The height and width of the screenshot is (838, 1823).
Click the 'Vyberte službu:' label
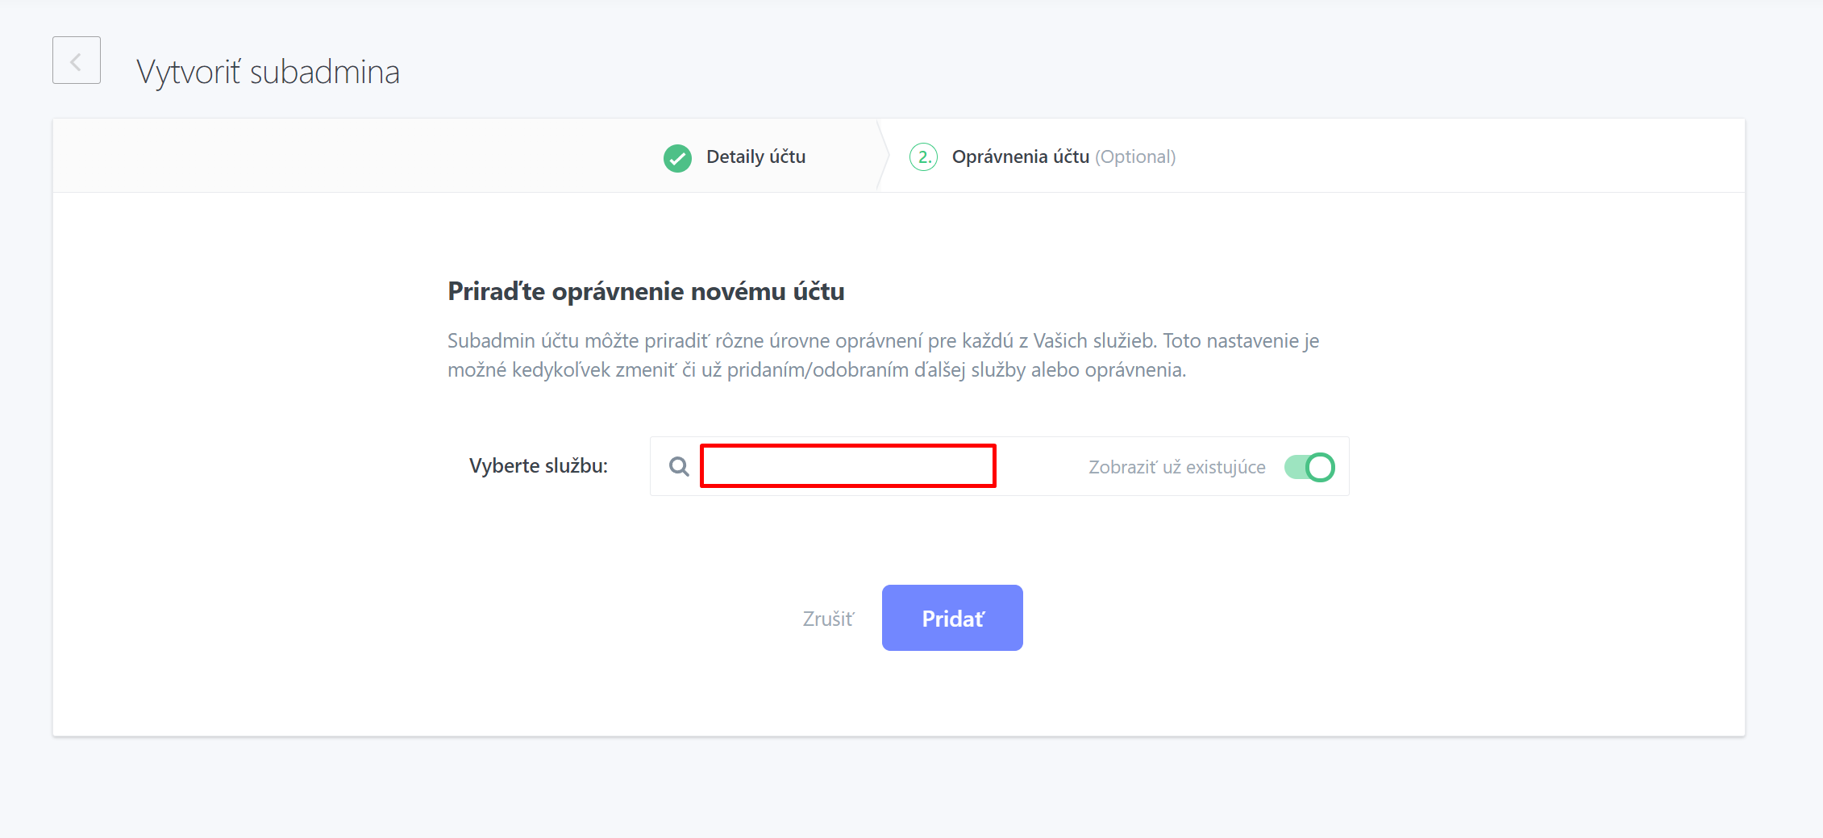pyautogui.click(x=539, y=465)
